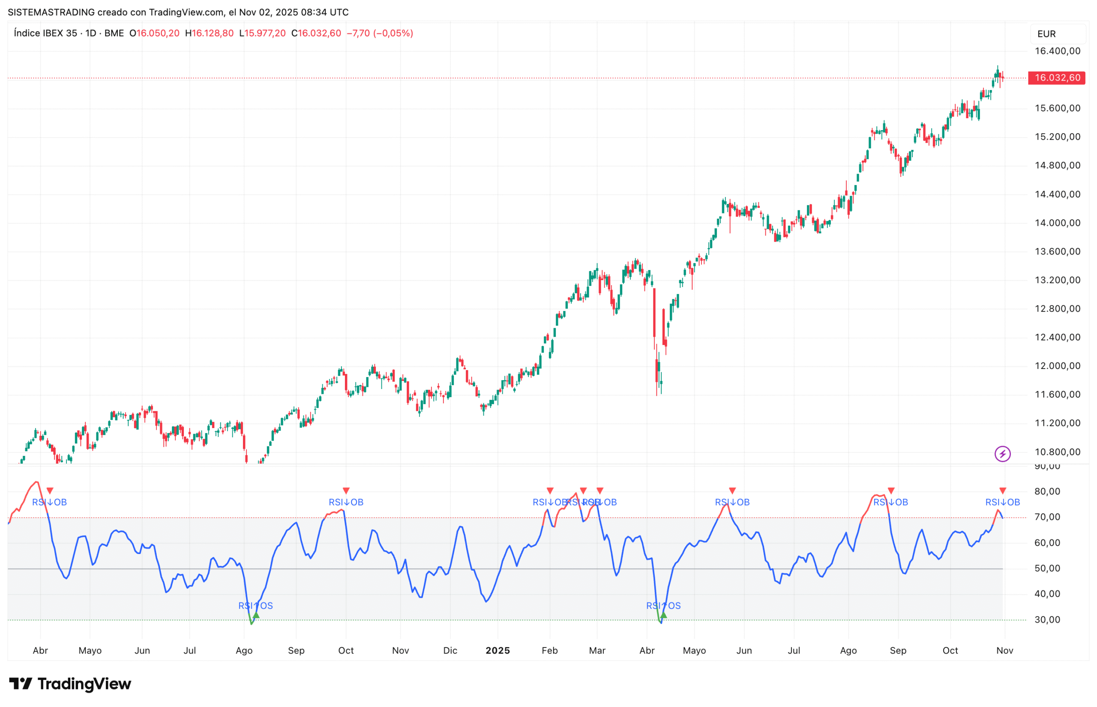Click the TradingView logo at bottom left
This screenshot has height=707, width=1097.
(70, 684)
